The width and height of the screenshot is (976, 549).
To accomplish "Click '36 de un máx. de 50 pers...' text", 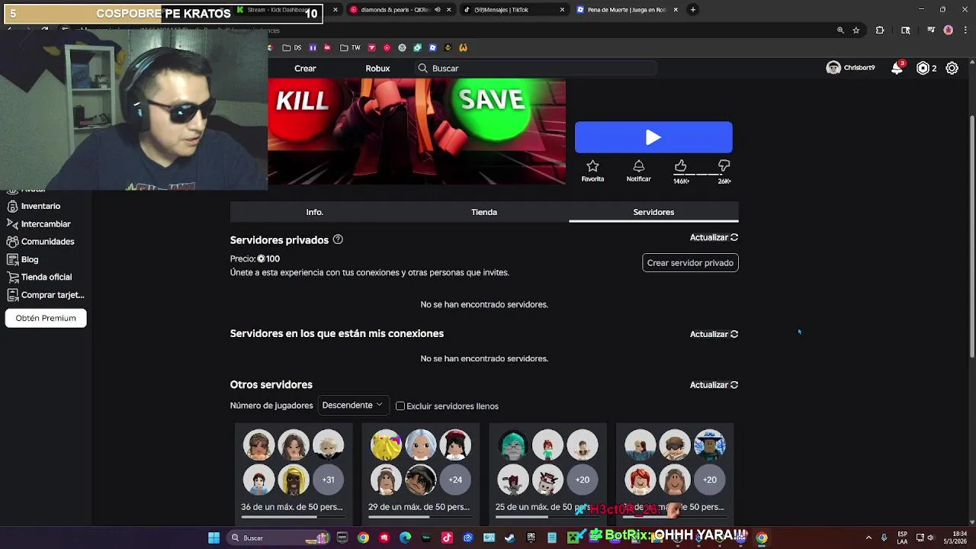I will coord(292,506).
